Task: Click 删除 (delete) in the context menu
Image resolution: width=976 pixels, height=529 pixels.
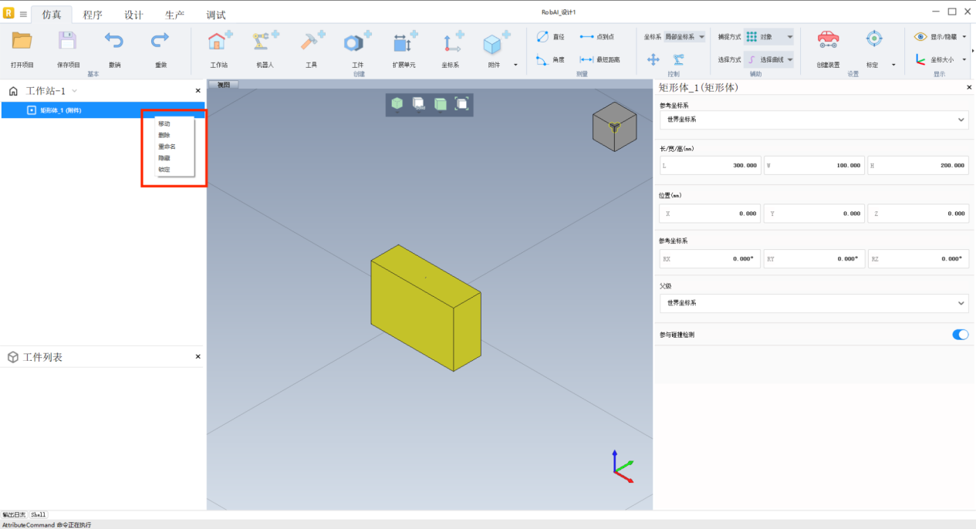Action: (x=164, y=135)
